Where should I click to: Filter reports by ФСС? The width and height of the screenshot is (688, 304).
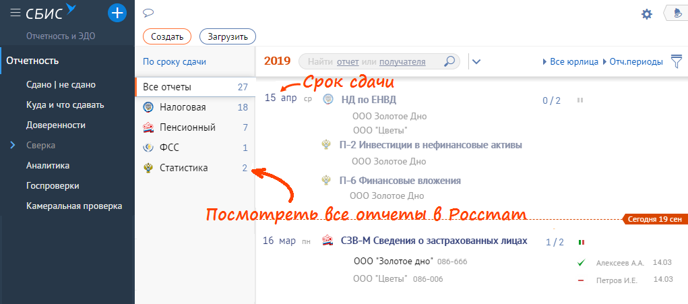(x=195, y=148)
